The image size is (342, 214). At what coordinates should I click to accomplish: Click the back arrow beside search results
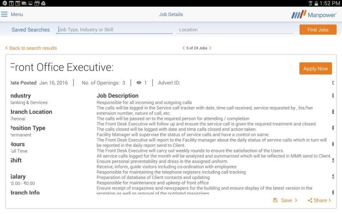click(x=6, y=48)
